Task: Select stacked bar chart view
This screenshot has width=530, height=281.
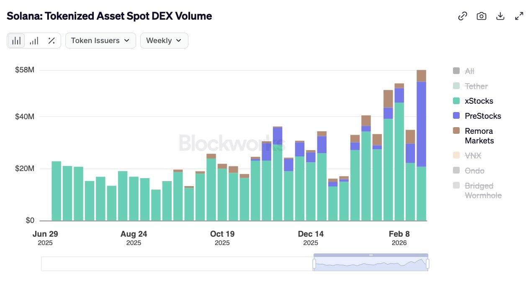Action: pos(16,41)
